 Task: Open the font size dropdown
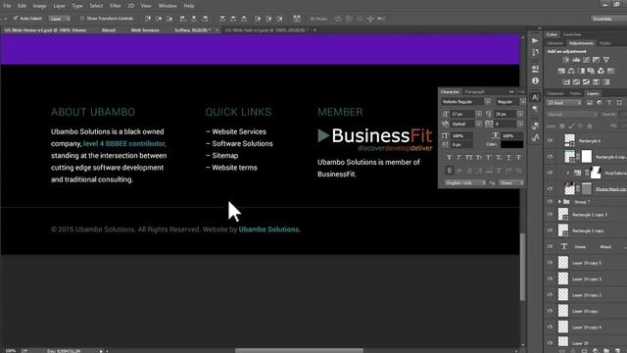point(479,114)
